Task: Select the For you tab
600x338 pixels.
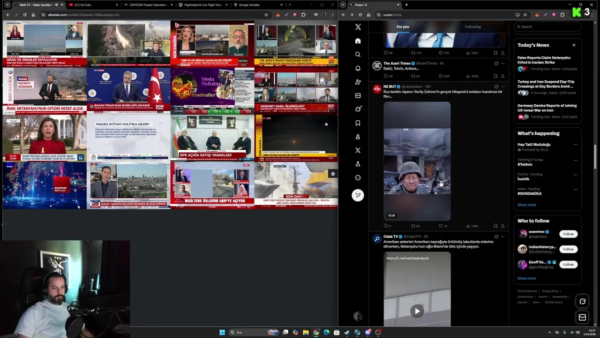Action: click(x=403, y=27)
